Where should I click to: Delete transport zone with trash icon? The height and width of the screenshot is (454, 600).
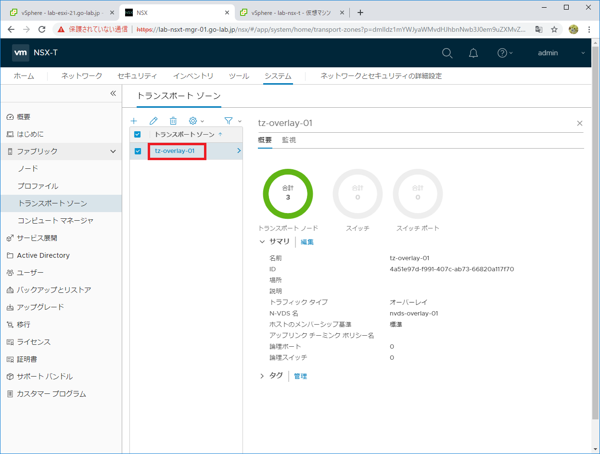[173, 121]
